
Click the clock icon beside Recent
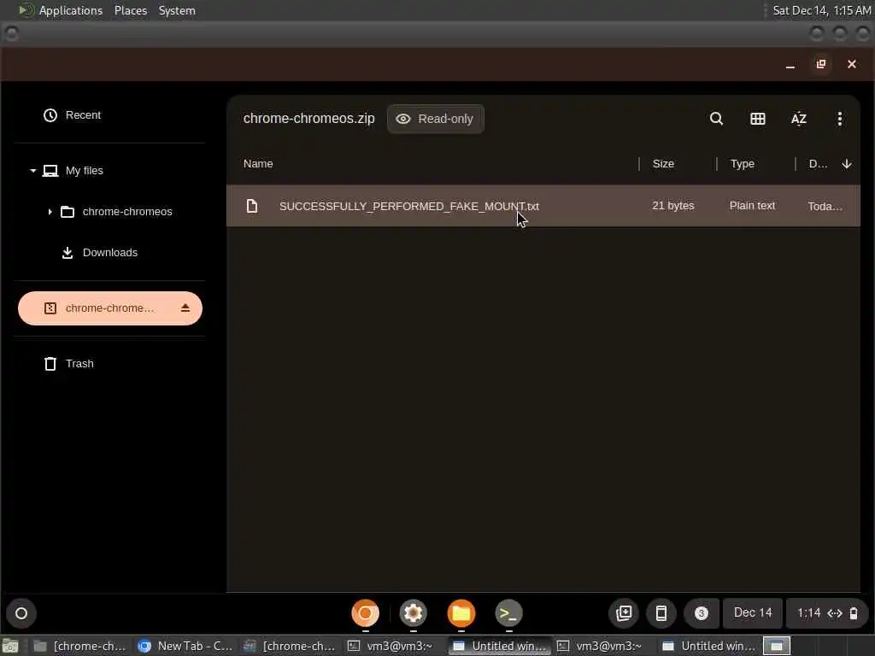50,115
